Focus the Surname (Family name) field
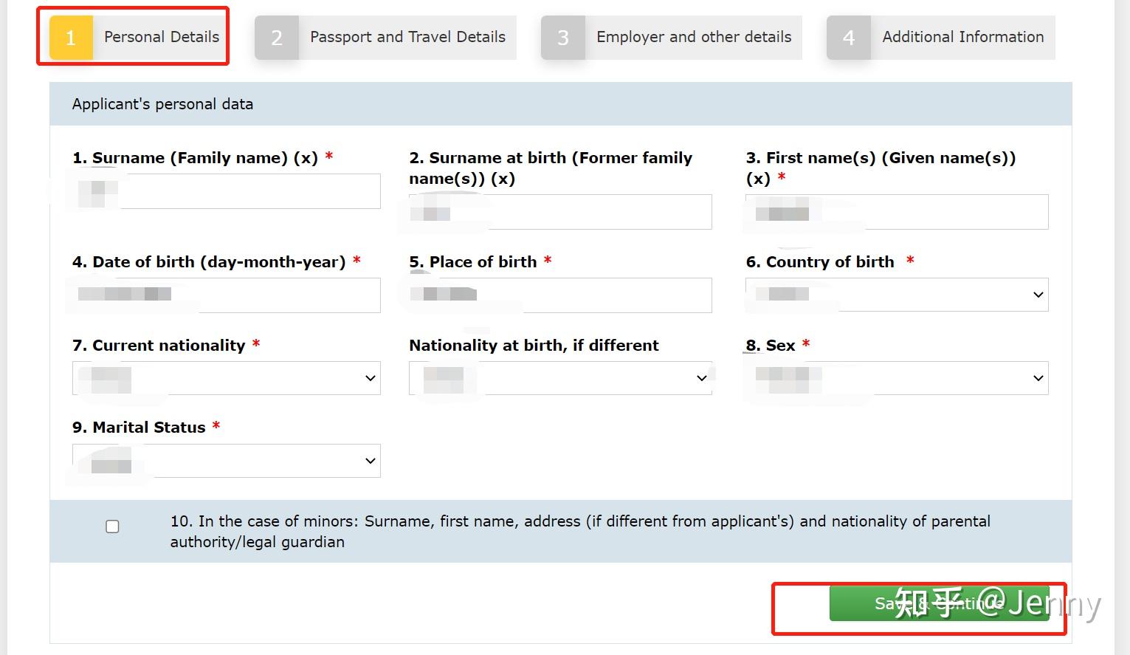This screenshot has width=1130, height=655. pyautogui.click(x=227, y=191)
